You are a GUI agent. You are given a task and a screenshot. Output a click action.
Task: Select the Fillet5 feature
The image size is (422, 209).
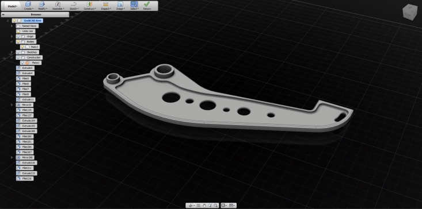(24, 78)
